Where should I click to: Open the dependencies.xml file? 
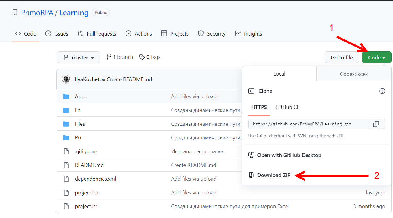(95, 179)
